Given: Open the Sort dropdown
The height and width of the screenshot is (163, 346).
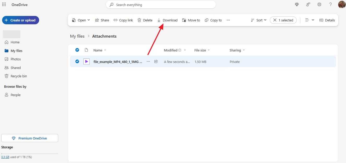Looking at the screenshot, I should tap(258, 20).
